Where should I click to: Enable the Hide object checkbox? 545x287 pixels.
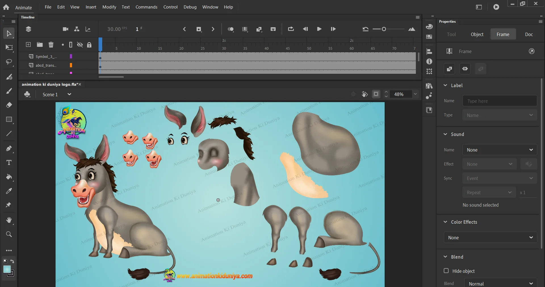point(446,271)
